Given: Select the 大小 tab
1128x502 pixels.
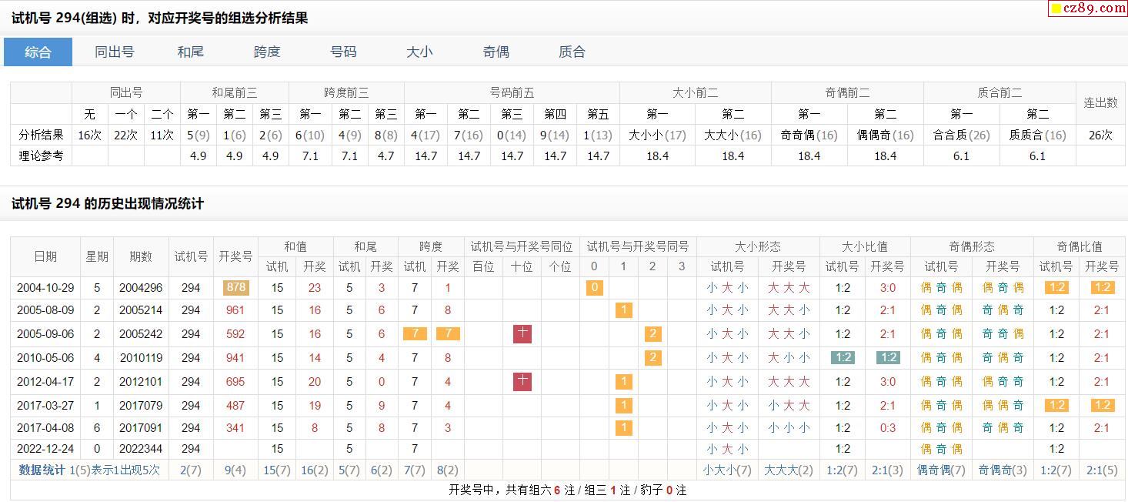Looking at the screenshot, I should tap(419, 52).
